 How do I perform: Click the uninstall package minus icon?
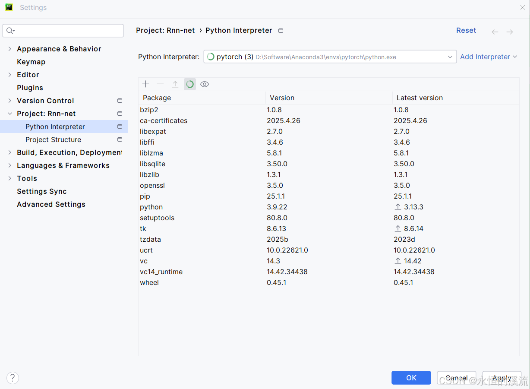[x=160, y=84]
